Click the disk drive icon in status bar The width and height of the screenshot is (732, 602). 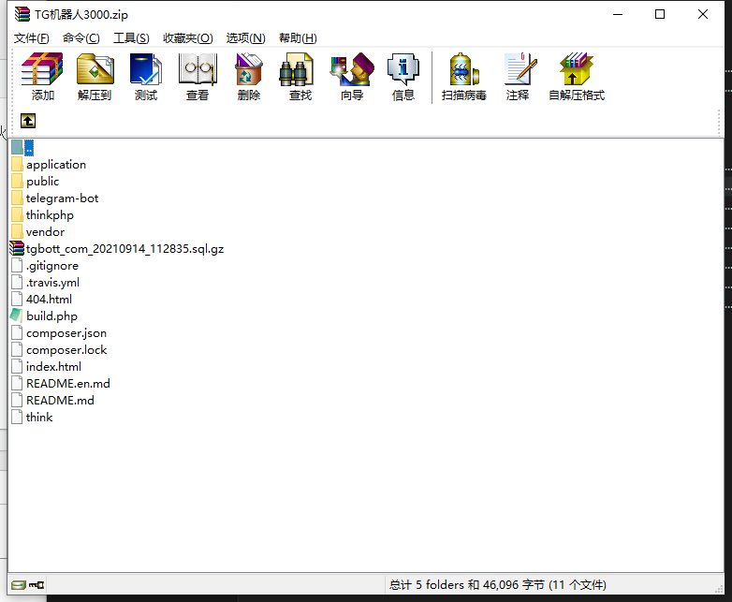(x=18, y=585)
